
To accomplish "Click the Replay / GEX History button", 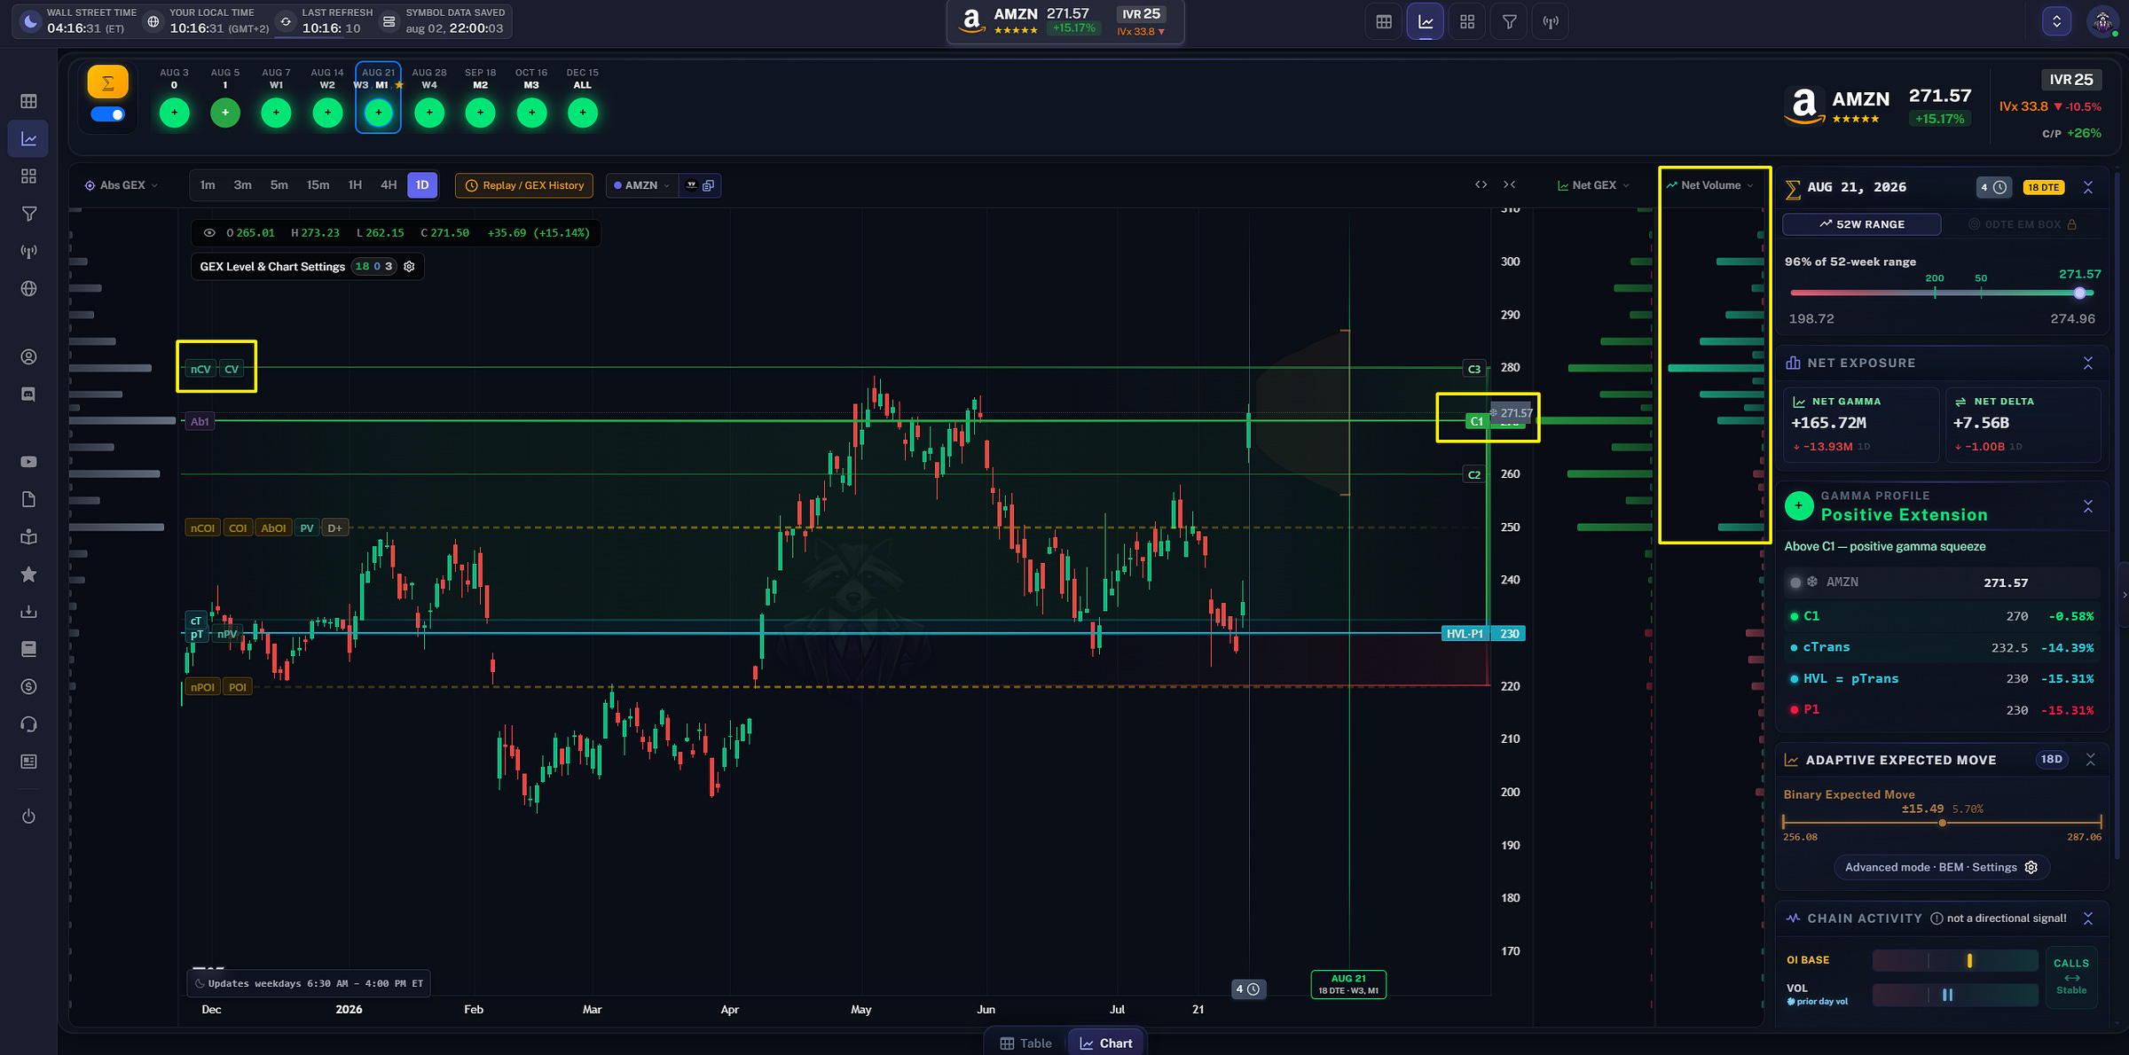I will pyautogui.click(x=524, y=185).
